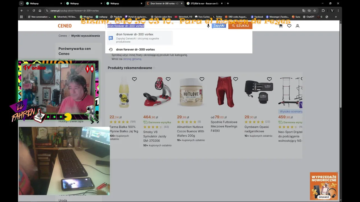Add Gymbeam Opaski to favorites
Screen dimensions: 360x202
point(269,79)
